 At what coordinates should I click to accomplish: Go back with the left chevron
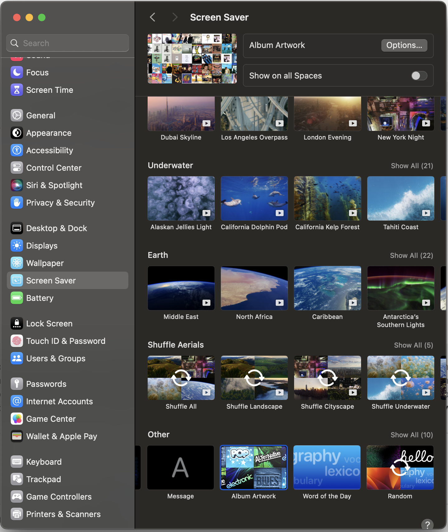[152, 17]
